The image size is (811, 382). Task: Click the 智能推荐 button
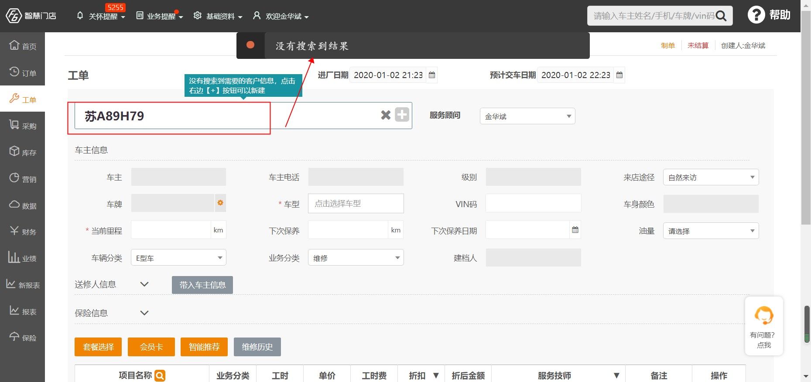click(204, 347)
